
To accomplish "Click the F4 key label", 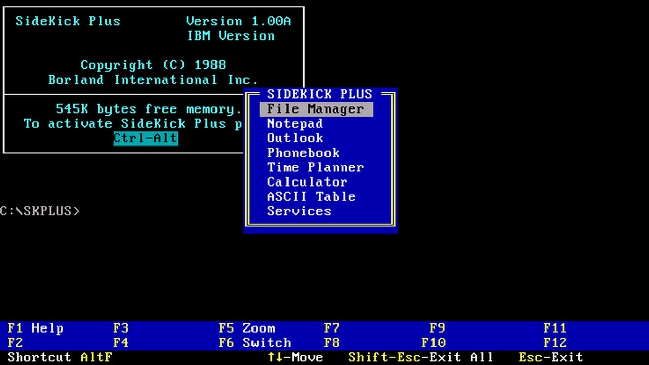I will pyautogui.click(x=121, y=343).
